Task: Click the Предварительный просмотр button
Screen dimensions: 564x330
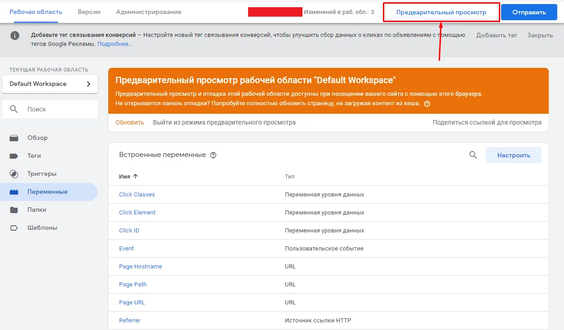Action: point(441,13)
